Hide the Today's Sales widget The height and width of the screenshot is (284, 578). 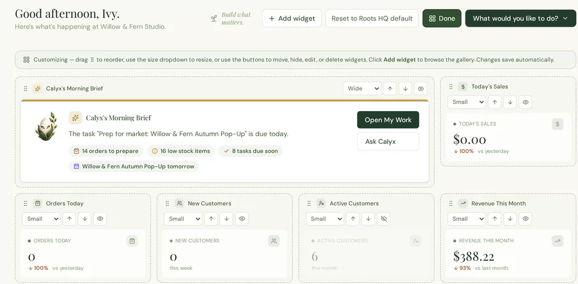(x=525, y=102)
